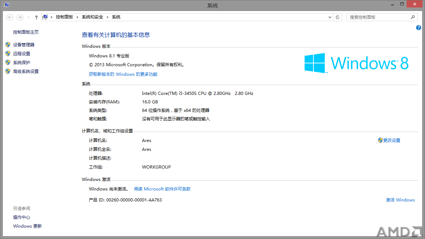Screen dimensions: 425x239
Task: Open 操作中心 link
Action: click(22, 217)
